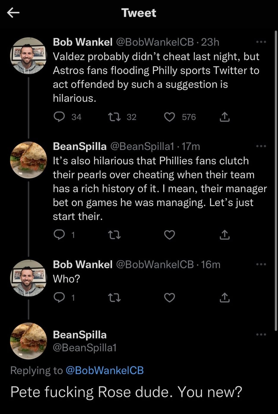Like Bob Wankel's "Who?" reply
The width and height of the screenshot is (278, 414).
(169, 297)
